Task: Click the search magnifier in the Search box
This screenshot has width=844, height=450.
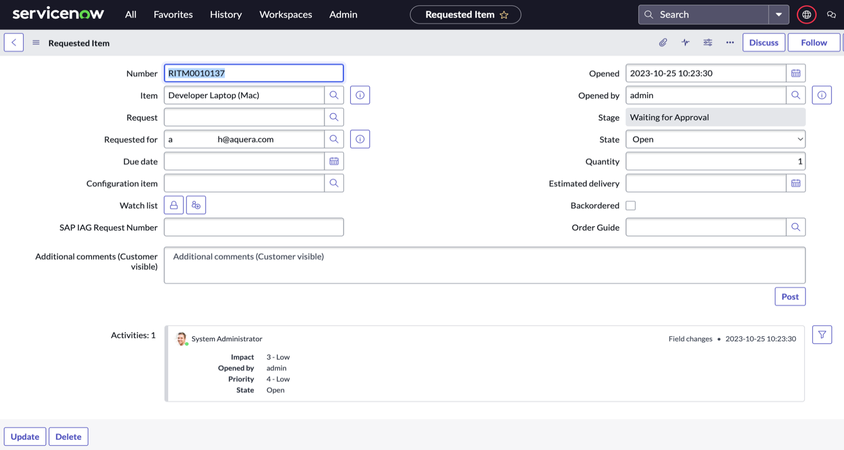Action: (x=649, y=15)
